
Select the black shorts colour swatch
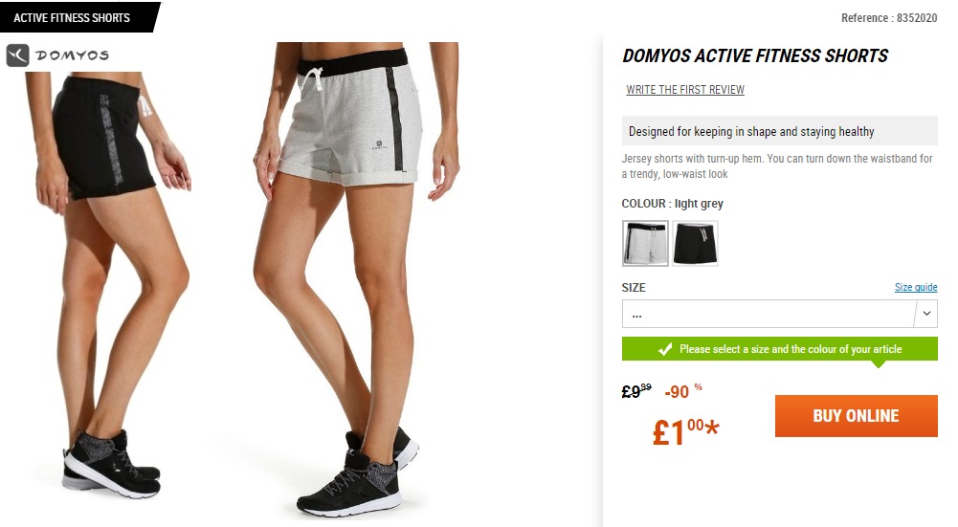tap(695, 243)
